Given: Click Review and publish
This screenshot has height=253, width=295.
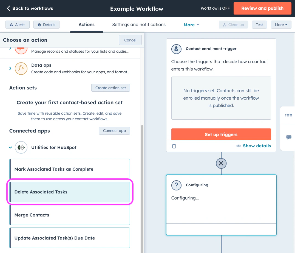Looking at the screenshot, I should pyautogui.click(x=262, y=8).
